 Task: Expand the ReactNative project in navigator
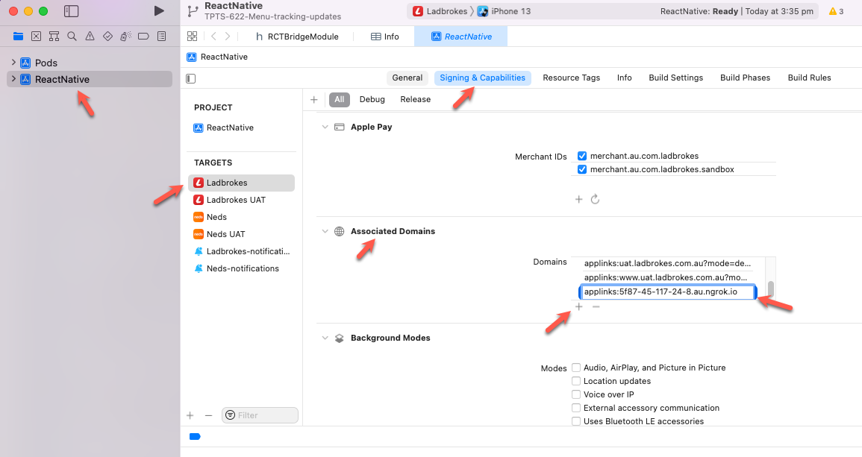pos(13,79)
